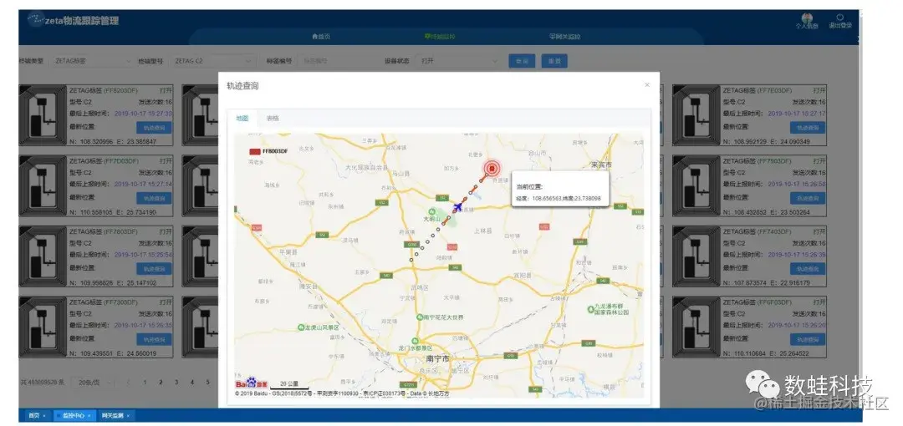Go to page 4 in pagination

click(x=192, y=383)
